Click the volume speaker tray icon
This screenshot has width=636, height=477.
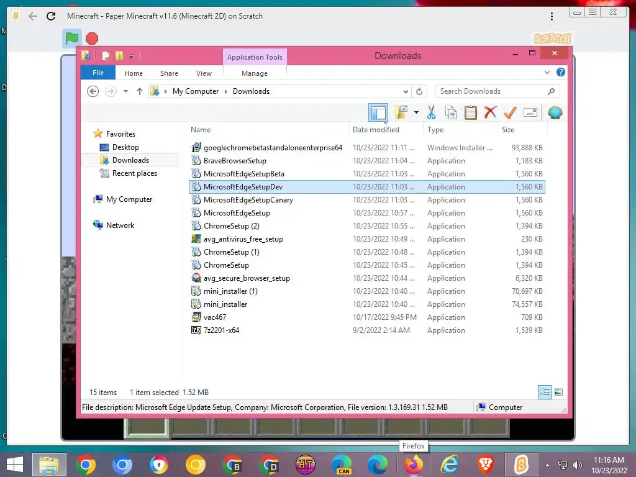(x=577, y=465)
